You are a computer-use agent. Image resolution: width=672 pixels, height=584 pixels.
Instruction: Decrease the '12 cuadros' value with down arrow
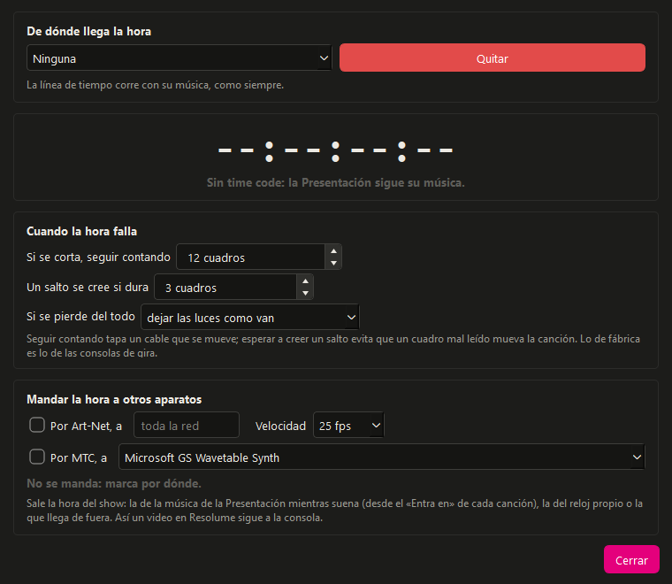tap(333, 263)
